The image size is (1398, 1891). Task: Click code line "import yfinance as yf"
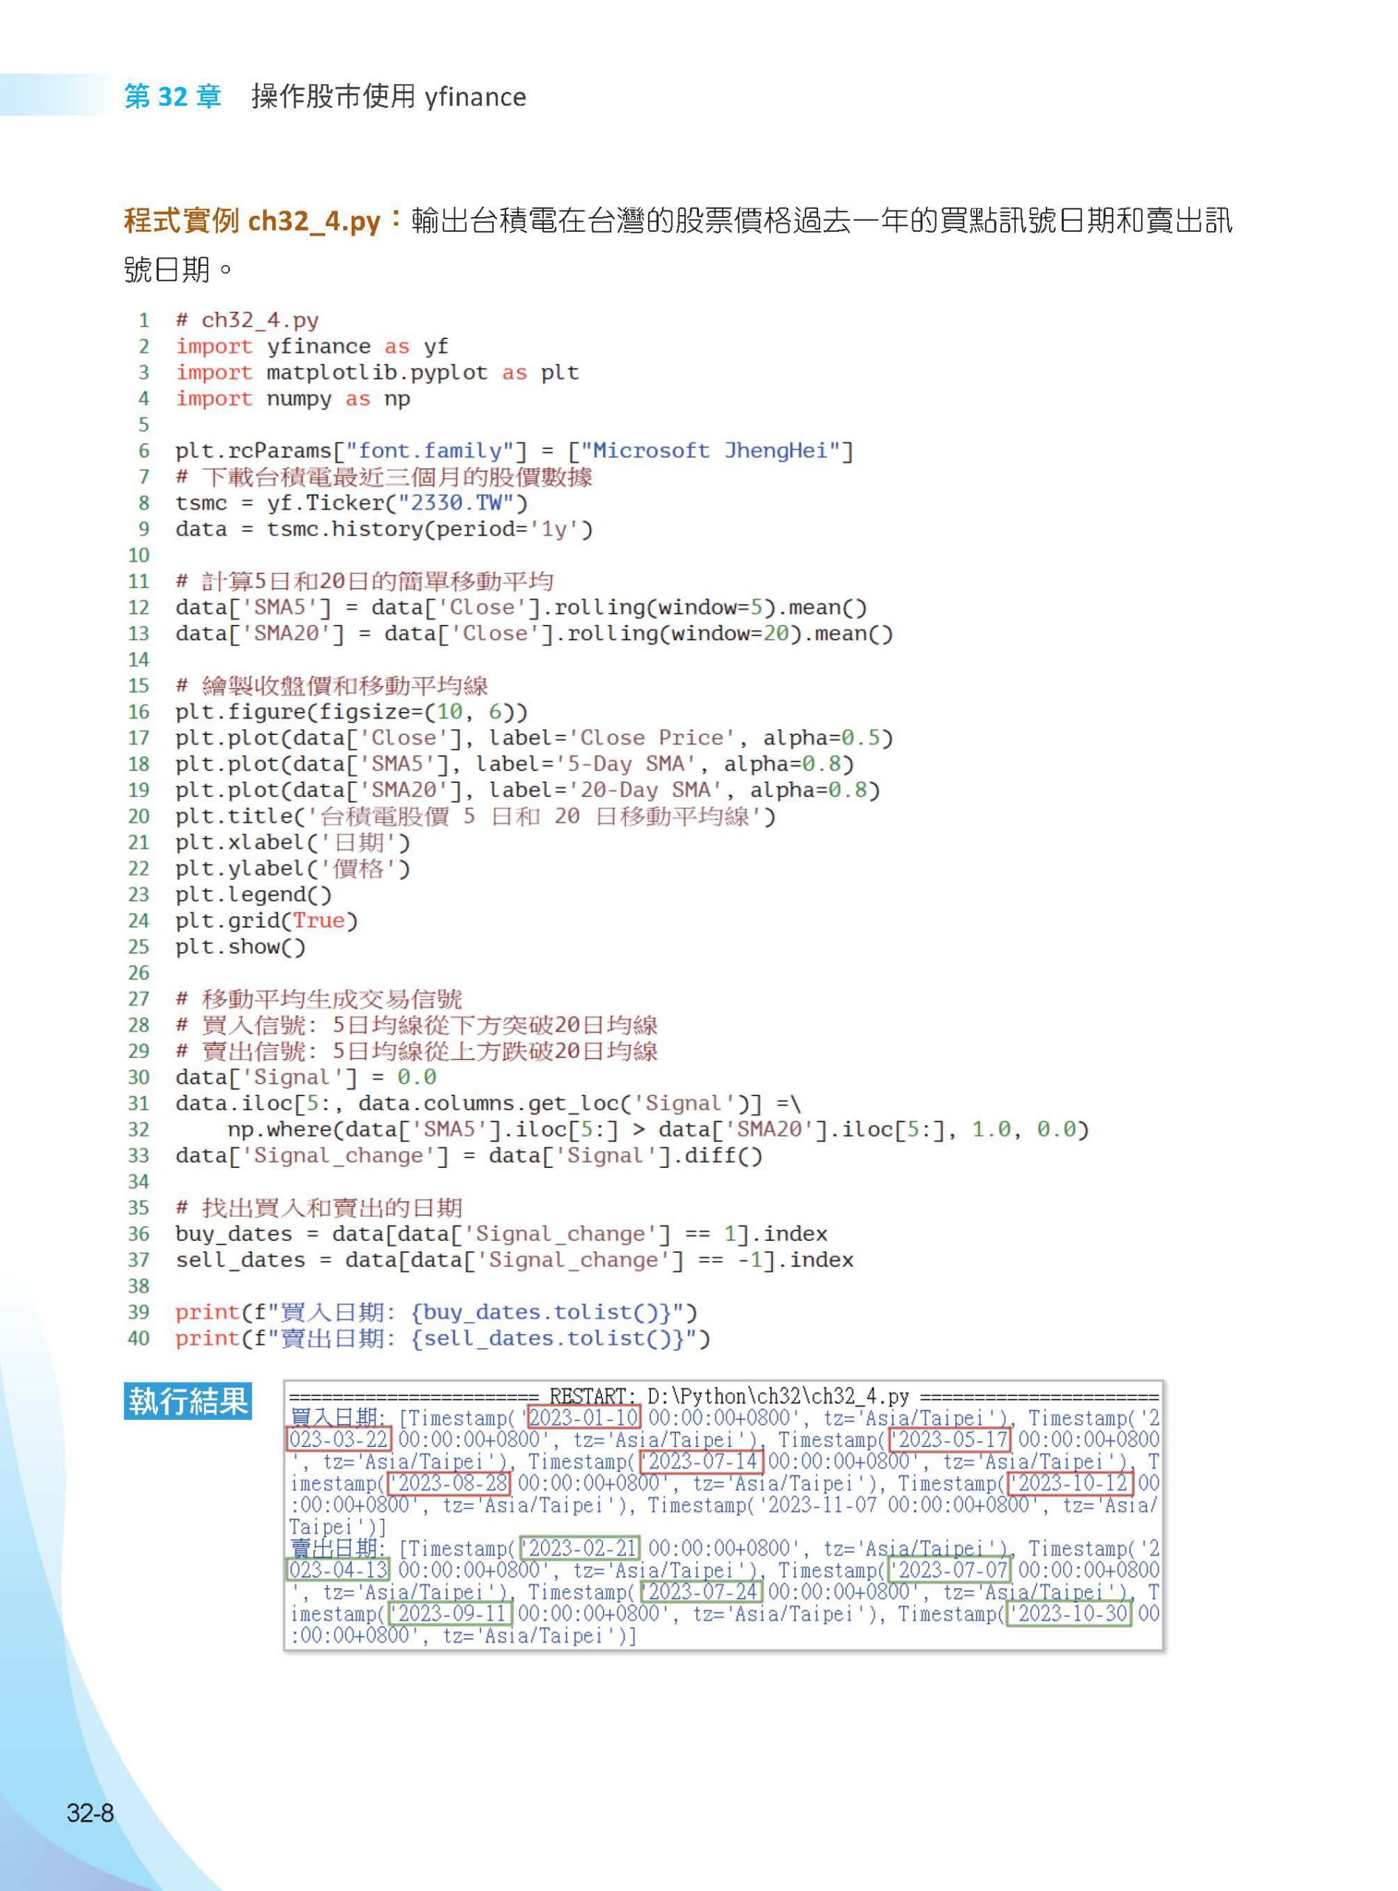click(x=311, y=346)
